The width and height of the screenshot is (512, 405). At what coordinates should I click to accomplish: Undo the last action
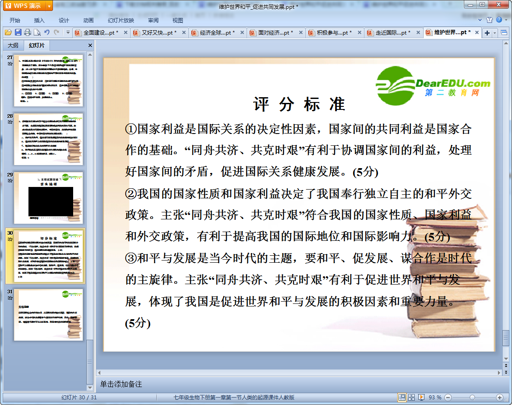[x=47, y=32]
